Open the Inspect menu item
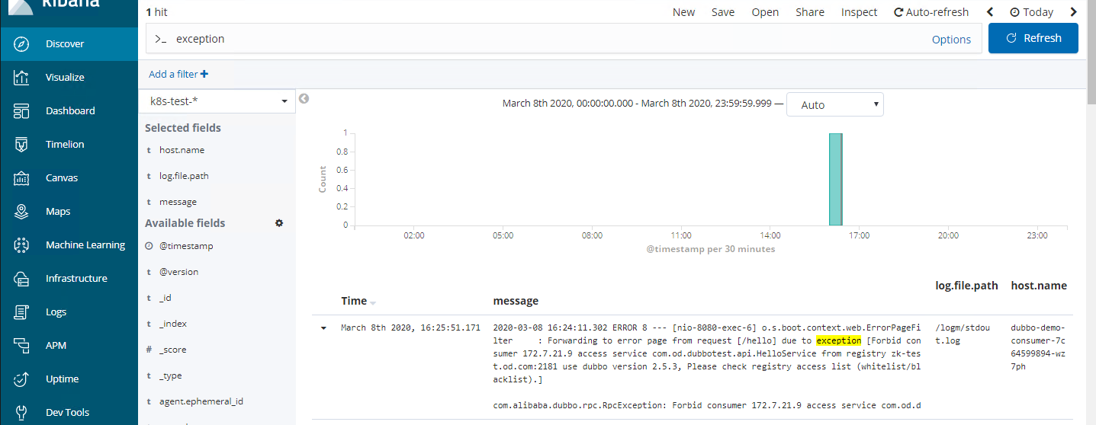The image size is (1096, 425). point(859,12)
